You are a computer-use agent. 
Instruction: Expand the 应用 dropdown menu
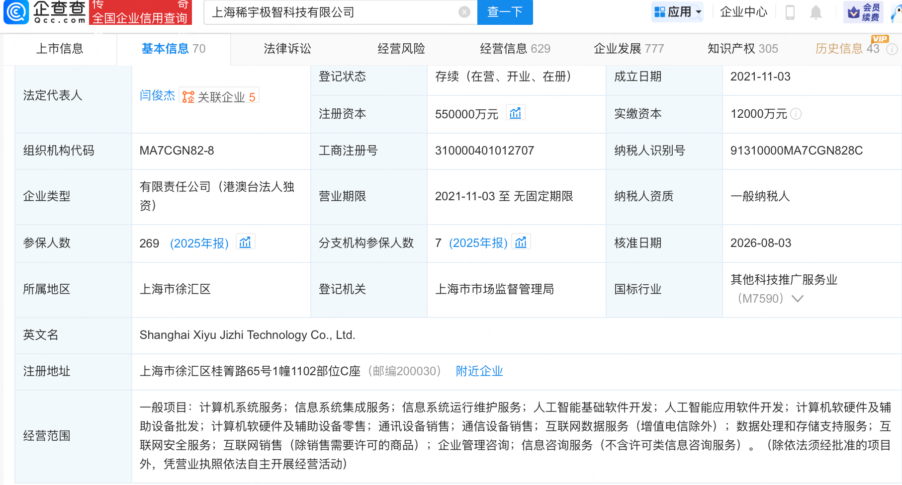699,12
